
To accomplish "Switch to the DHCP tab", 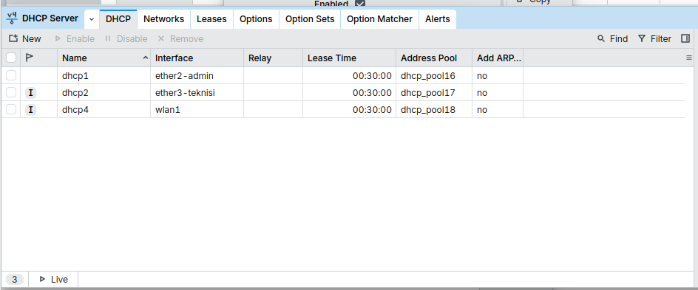I will (x=118, y=19).
